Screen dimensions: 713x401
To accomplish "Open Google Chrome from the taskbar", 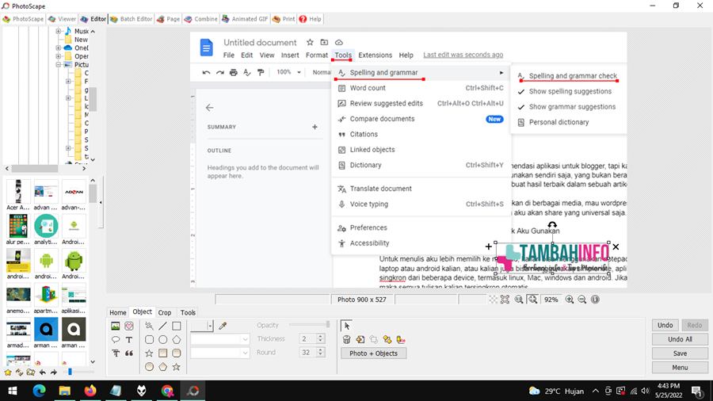I will [167, 391].
